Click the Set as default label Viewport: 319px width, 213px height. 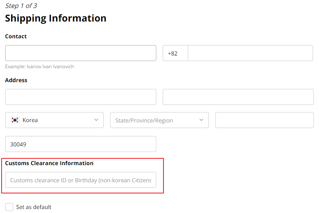point(34,207)
